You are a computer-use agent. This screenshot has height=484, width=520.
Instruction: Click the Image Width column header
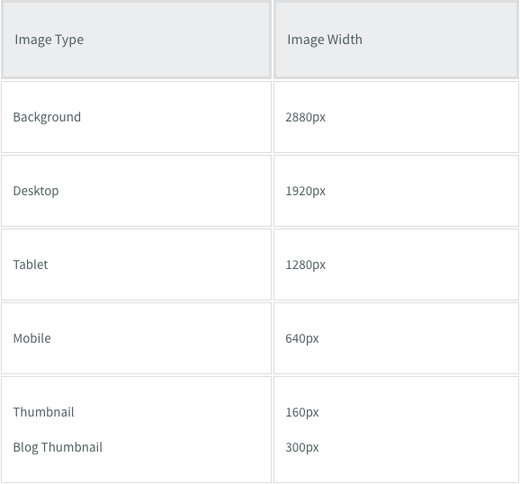click(396, 40)
